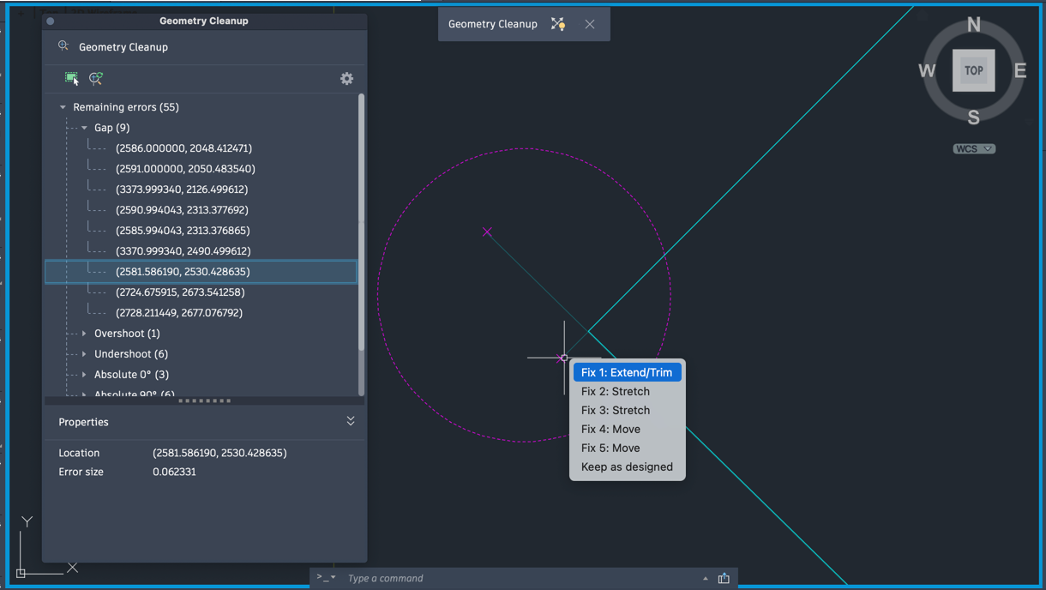The width and height of the screenshot is (1046, 590).
Task: Close the Geometry Cleanup palette using round button
Action: point(51,21)
